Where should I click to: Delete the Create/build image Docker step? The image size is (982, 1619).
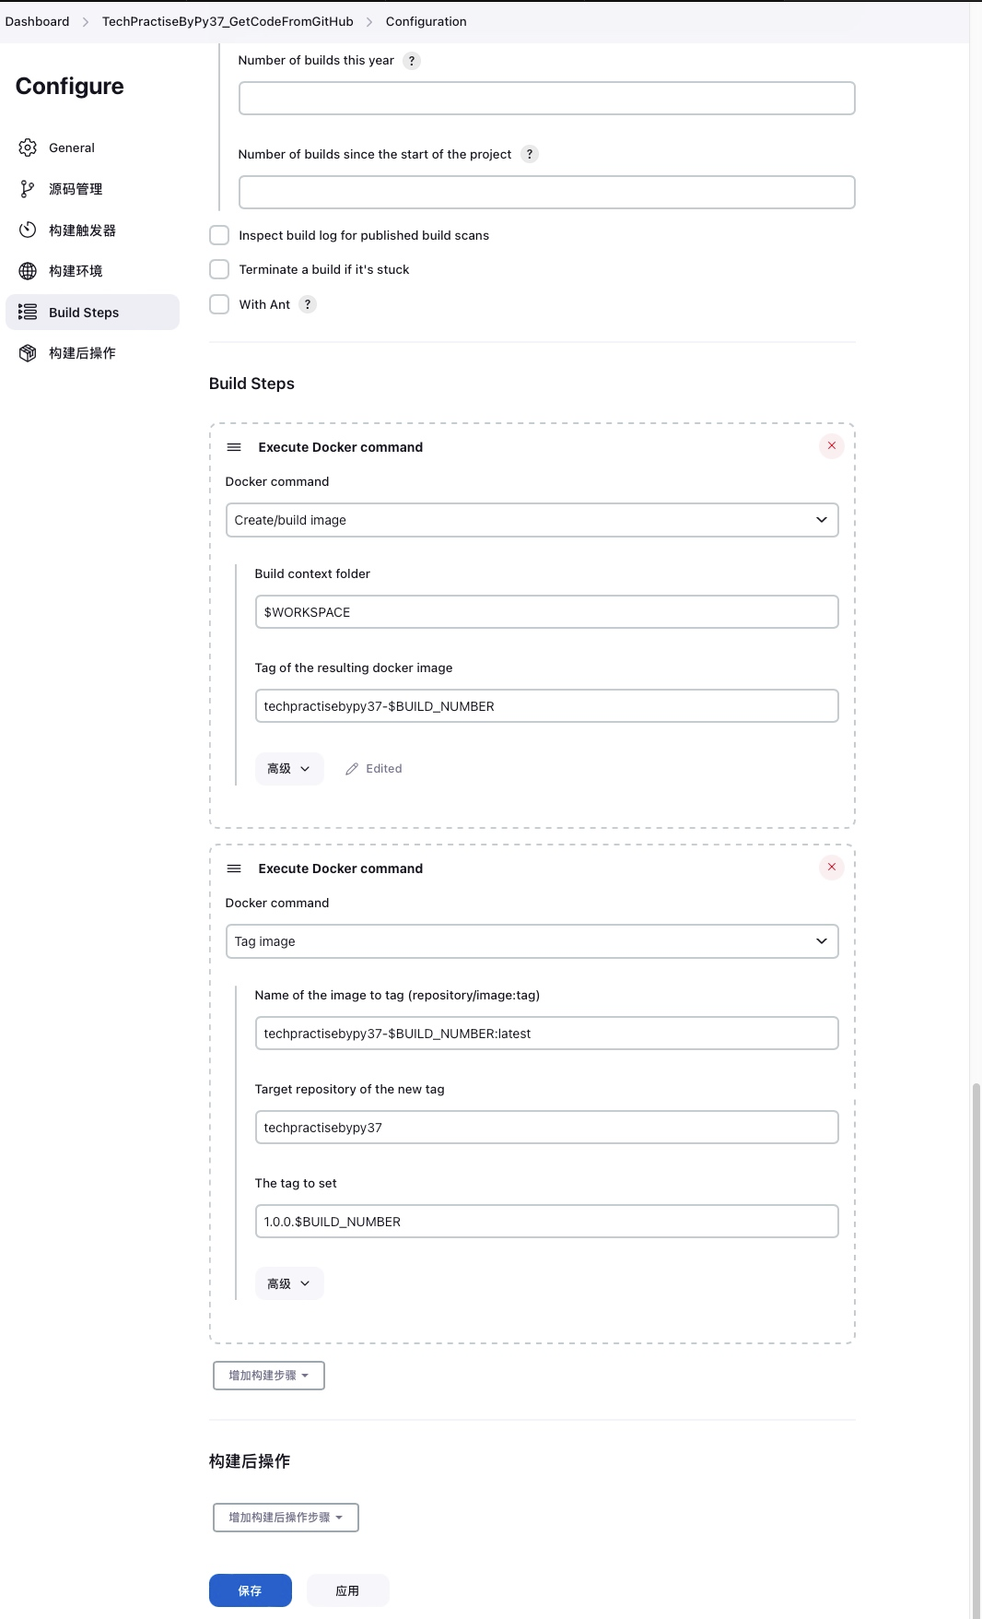(x=831, y=446)
